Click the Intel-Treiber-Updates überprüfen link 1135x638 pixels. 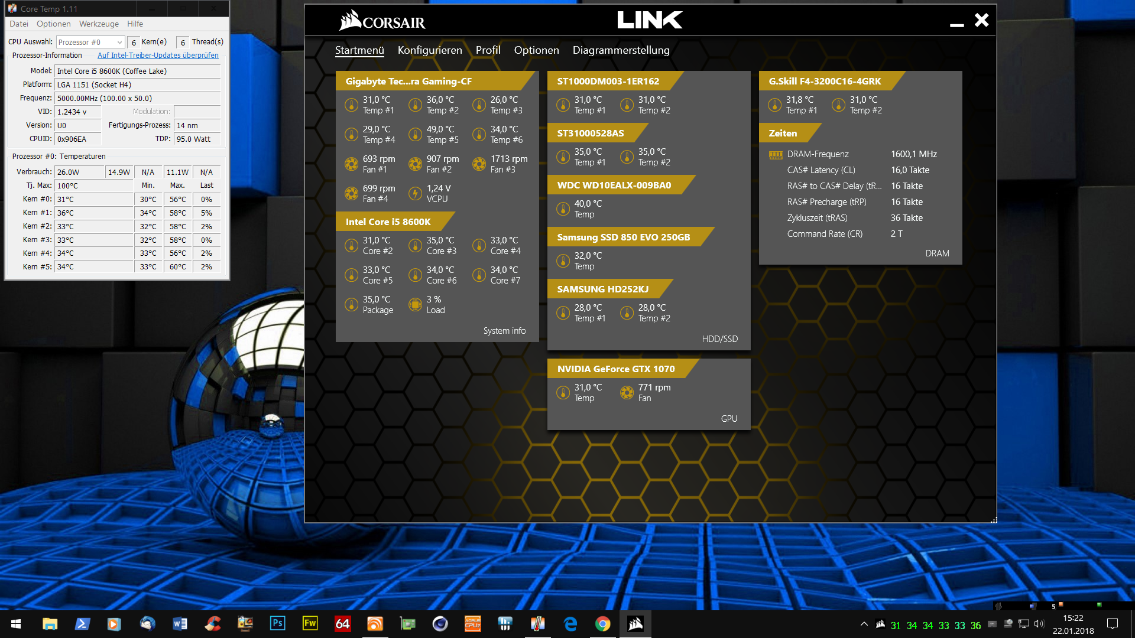coord(158,56)
